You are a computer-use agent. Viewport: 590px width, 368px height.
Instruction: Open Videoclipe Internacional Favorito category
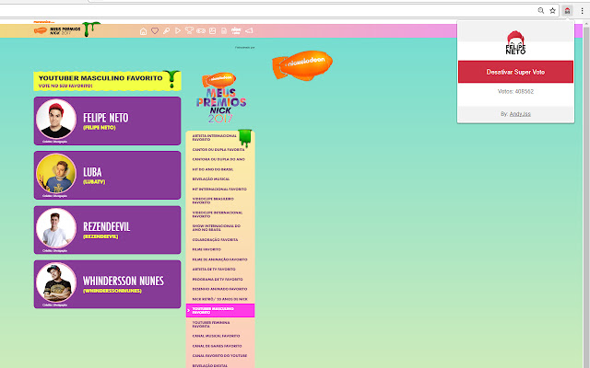(x=218, y=214)
